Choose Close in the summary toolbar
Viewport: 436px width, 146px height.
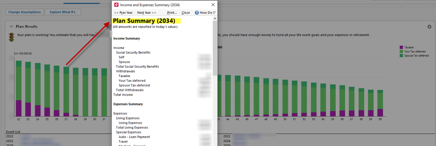(x=186, y=13)
